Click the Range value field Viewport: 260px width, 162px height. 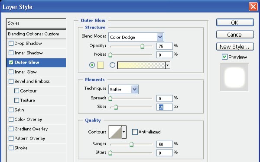point(165,144)
